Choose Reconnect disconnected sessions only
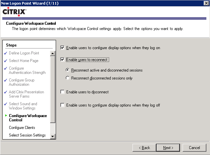Image resolution: width=210 pixels, height=155 pixels. click(68, 78)
